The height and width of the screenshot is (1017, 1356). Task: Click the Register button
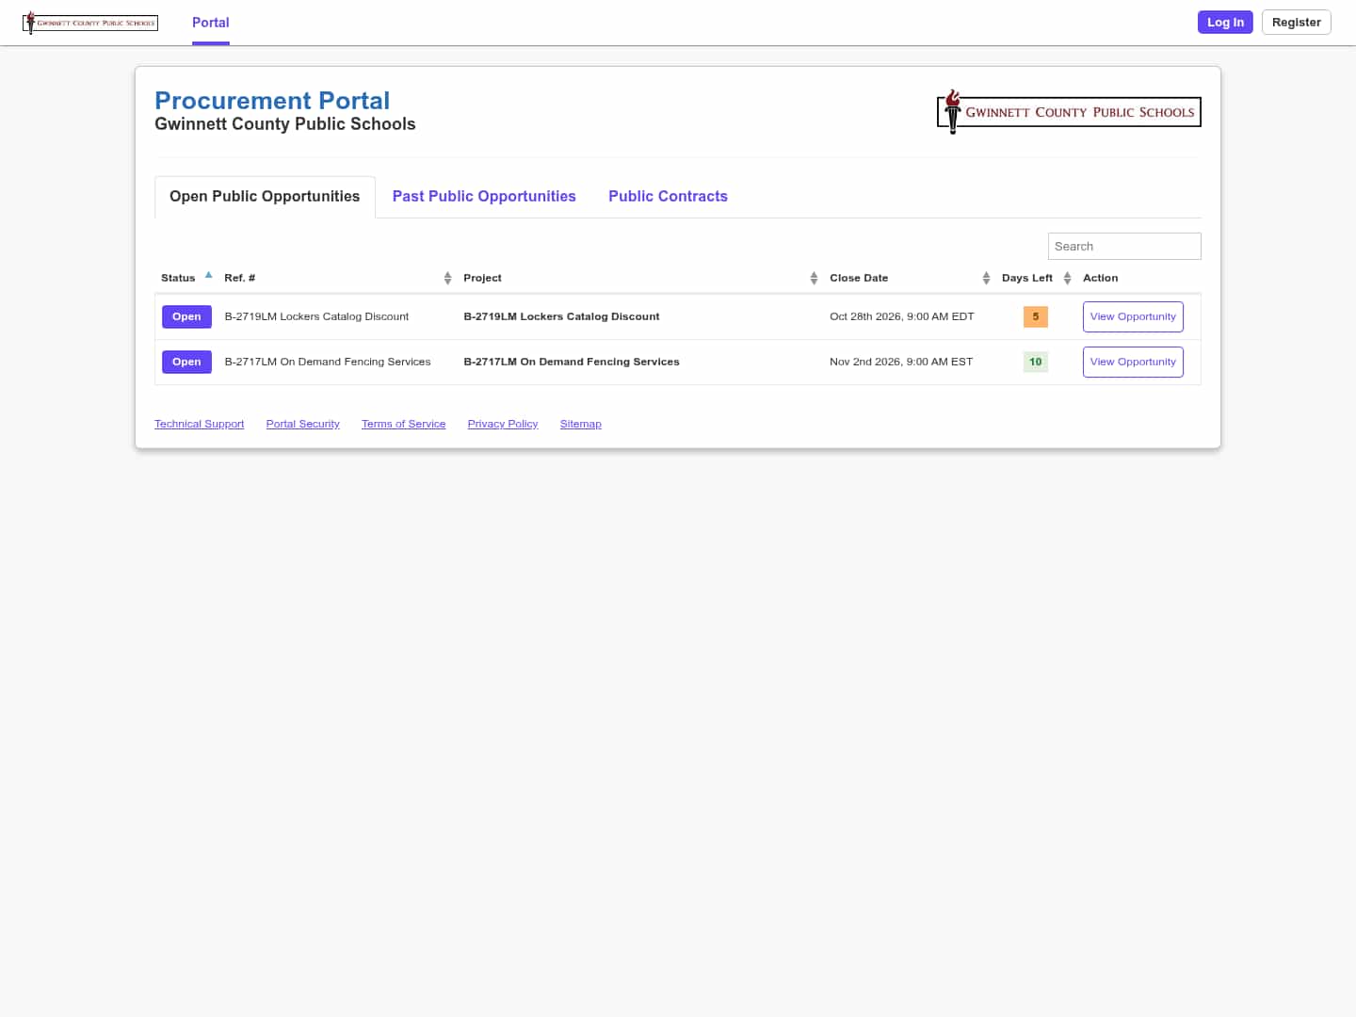pyautogui.click(x=1296, y=23)
